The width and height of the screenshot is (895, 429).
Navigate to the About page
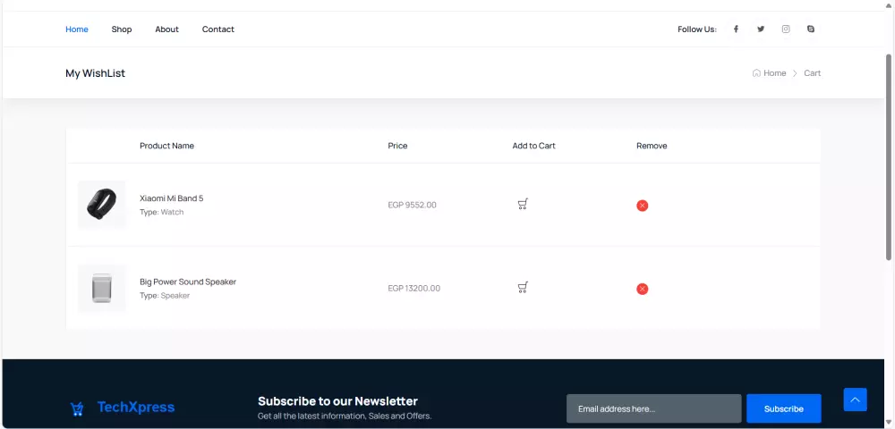166,29
